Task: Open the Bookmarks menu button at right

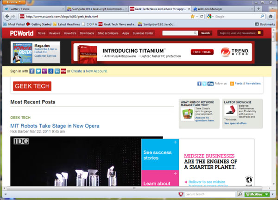Action: 265,24
